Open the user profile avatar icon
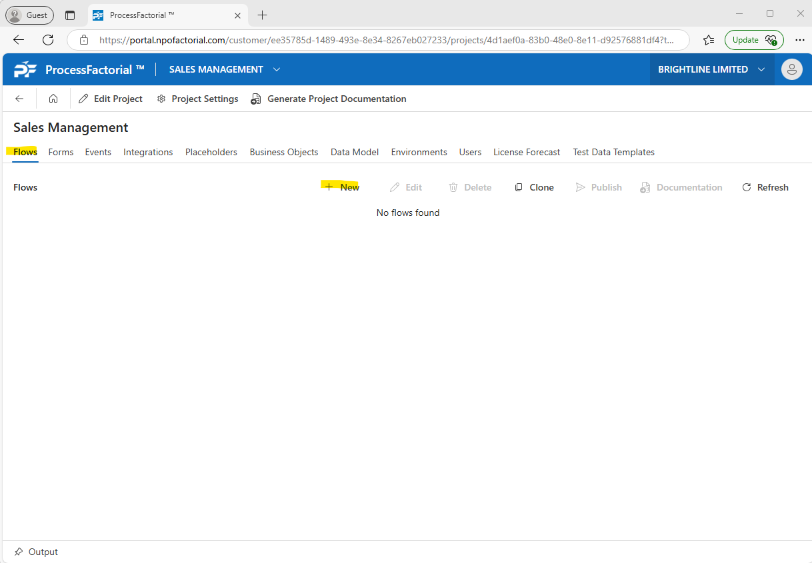Viewport: 812px width, 563px height. click(791, 69)
